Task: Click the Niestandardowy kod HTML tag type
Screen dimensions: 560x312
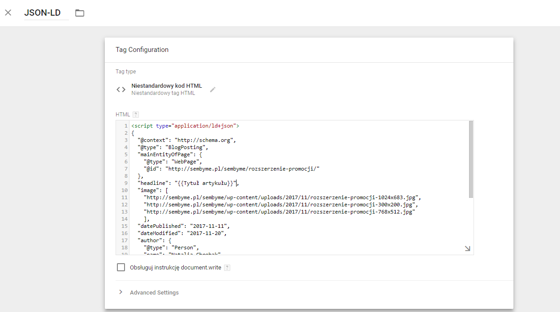Action: 167,86
